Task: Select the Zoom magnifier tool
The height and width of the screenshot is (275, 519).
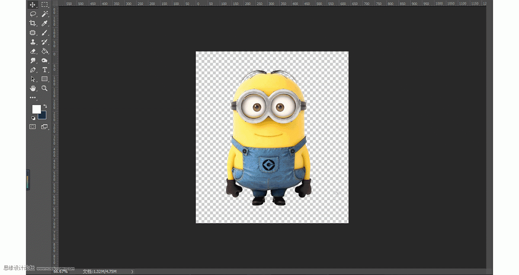Action: pyautogui.click(x=45, y=88)
